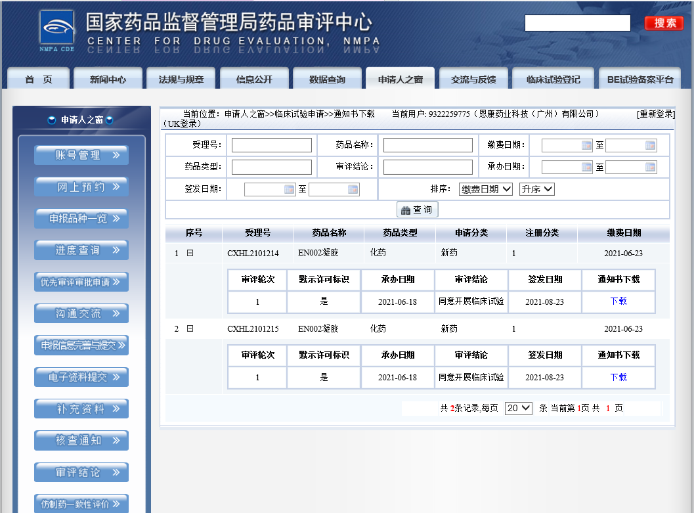The height and width of the screenshot is (513, 694).
Task: Open calendar picker for 承办日期 end date
Action: pyautogui.click(x=650, y=167)
